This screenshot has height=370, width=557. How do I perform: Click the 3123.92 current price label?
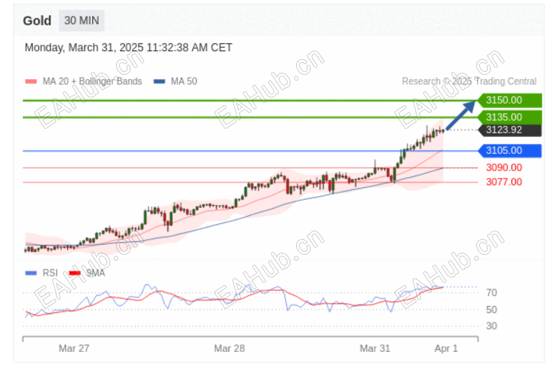509,130
